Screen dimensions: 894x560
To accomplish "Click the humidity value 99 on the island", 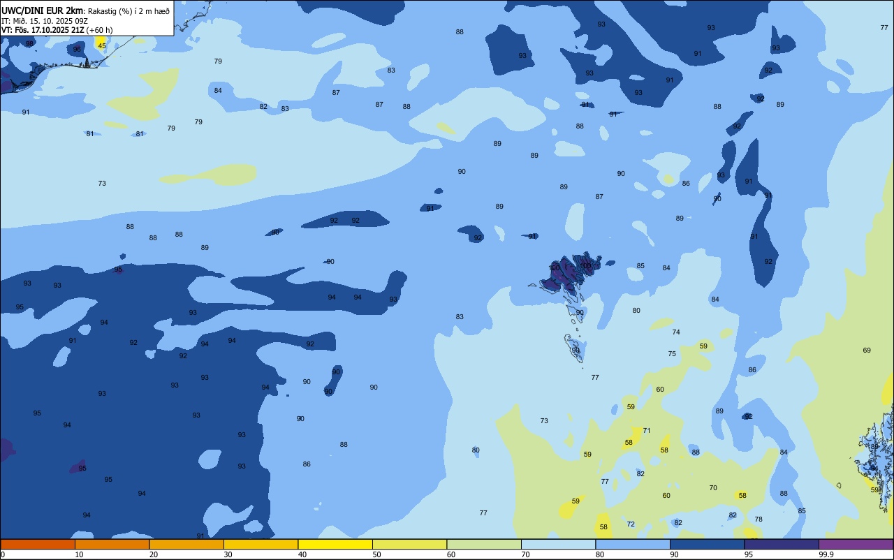I will tap(576, 351).
